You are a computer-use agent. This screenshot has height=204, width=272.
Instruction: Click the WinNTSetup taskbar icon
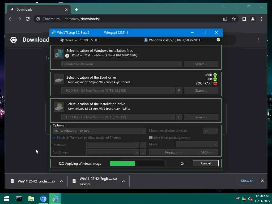(55, 199)
